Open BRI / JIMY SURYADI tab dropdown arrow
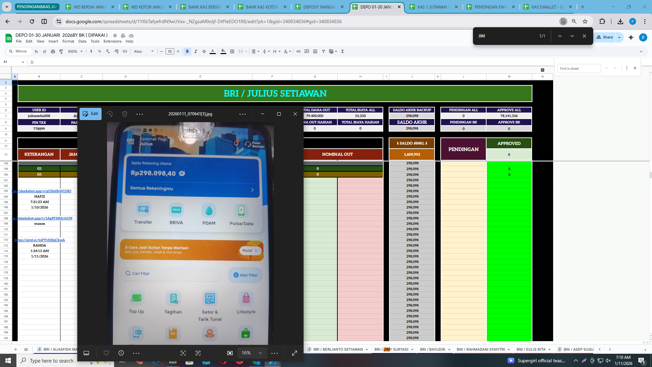 coord(412,349)
